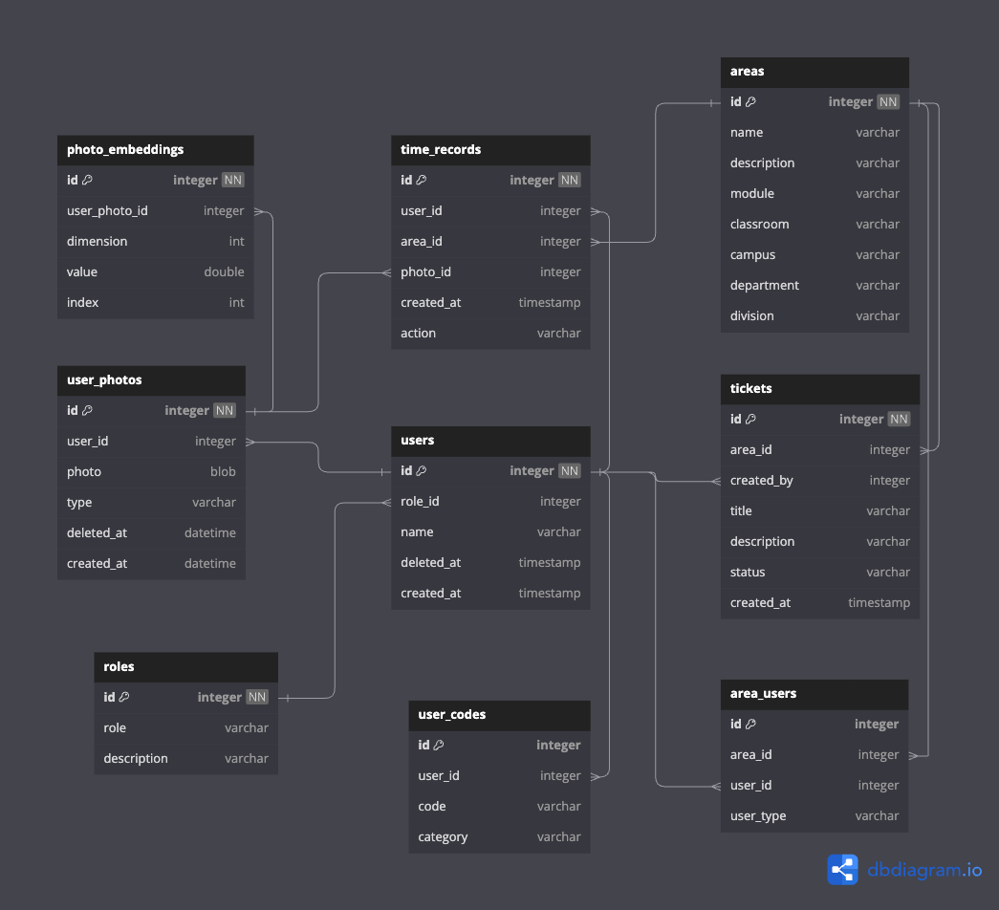Select the time_records table header
The image size is (999, 910).
490,150
